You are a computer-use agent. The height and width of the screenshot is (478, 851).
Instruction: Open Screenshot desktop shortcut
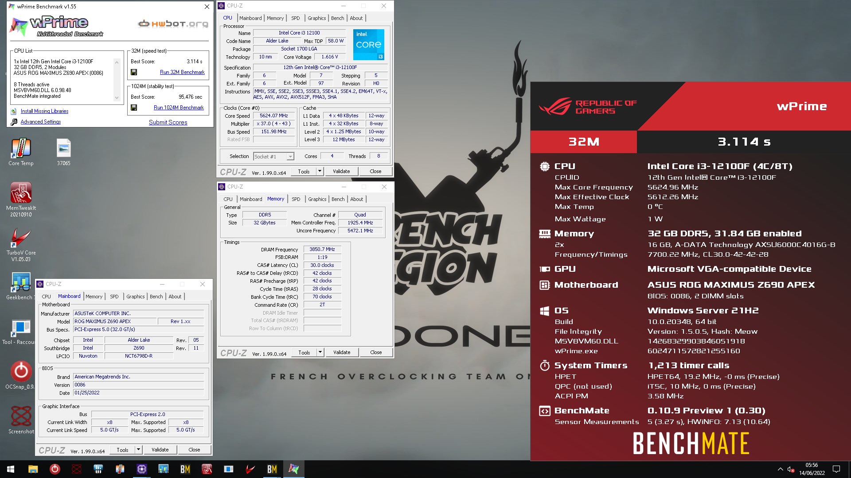click(21, 420)
